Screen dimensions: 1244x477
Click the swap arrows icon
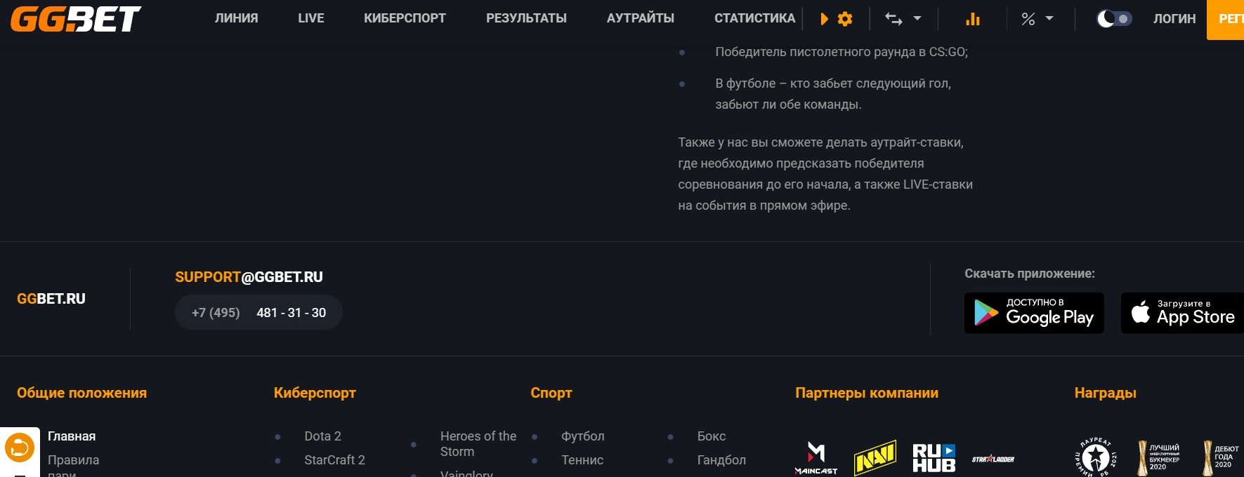[893, 19]
